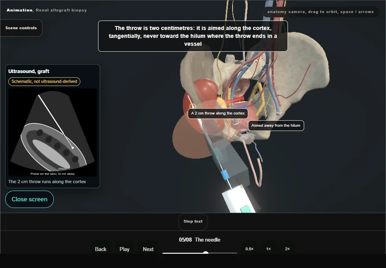Click the ultrasound graft schematic image
The height and width of the screenshot is (268, 386).
click(x=53, y=132)
